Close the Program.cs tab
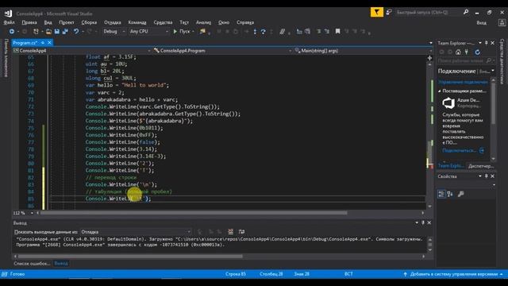Image resolution: width=508 pixels, height=286 pixels. pos(49,42)
